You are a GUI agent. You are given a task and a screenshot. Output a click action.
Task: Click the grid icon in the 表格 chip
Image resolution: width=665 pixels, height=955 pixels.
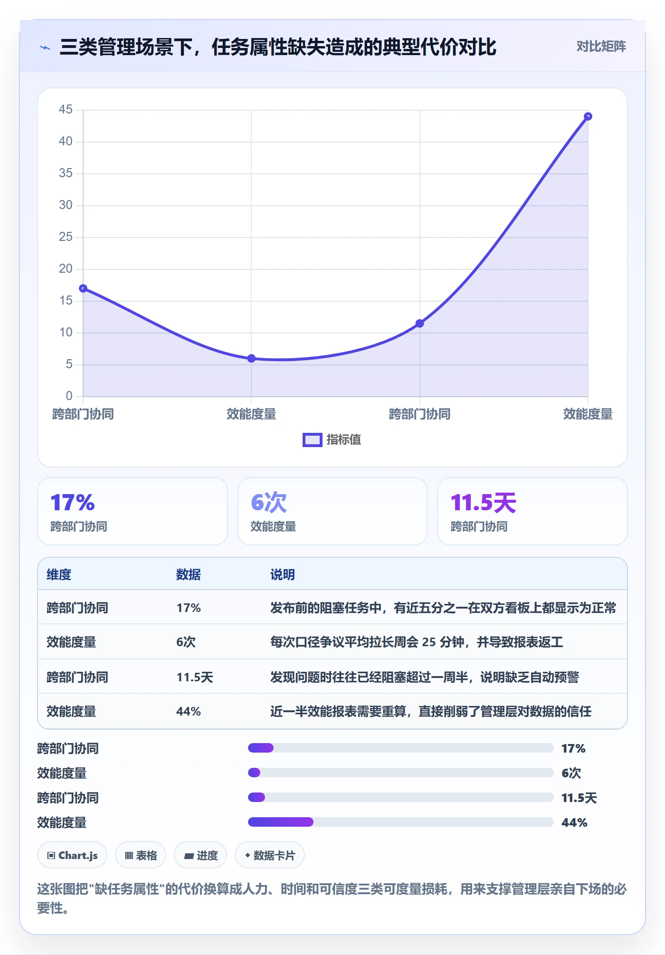point(129,856)
